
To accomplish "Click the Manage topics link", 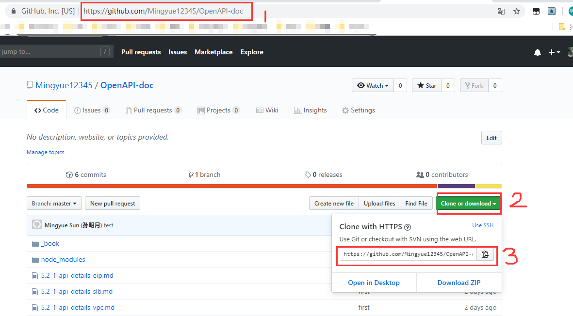I will 45,152.
